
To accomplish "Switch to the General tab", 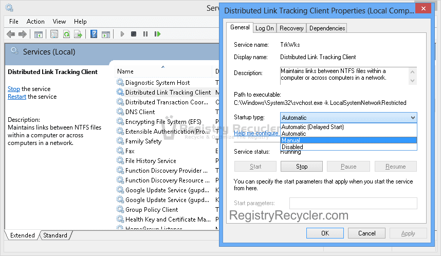I will [x=240, y=27].
